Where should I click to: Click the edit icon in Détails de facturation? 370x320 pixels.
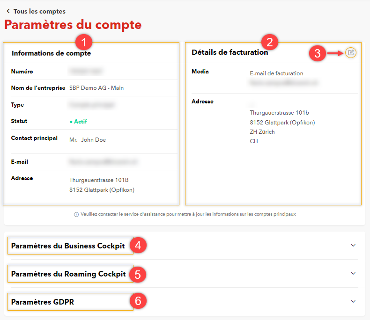(351, 52)
